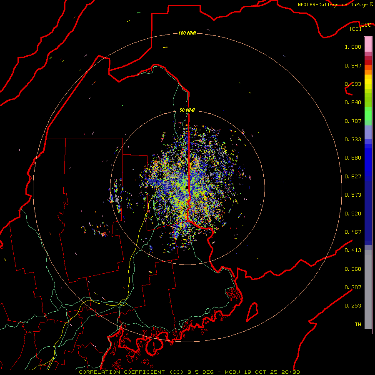The width and height of the screenshot is (375, 375).
Task: Click the DCC product label
Action: click(366, 25)
